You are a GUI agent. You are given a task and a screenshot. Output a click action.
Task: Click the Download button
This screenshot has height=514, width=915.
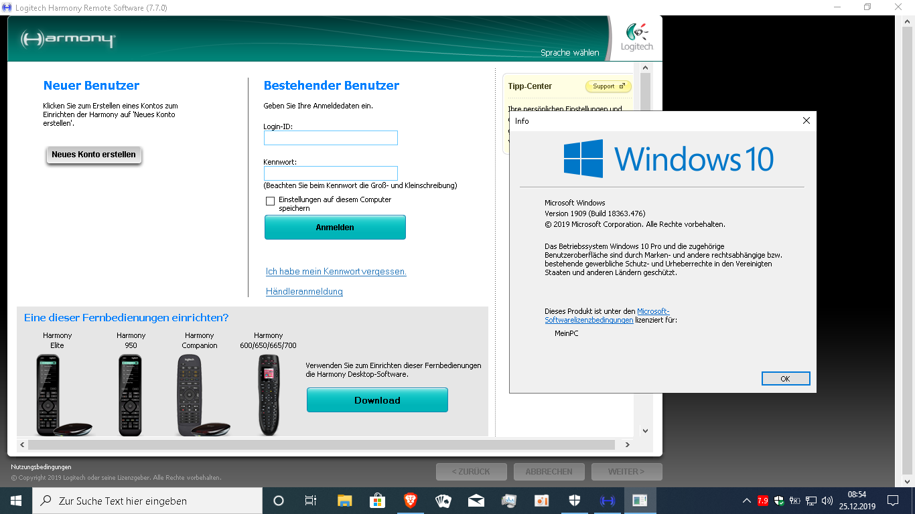[x=377, y=400]
